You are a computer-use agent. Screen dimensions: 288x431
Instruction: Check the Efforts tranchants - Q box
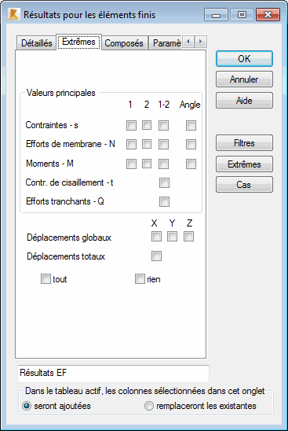click(x=164, y=201)
